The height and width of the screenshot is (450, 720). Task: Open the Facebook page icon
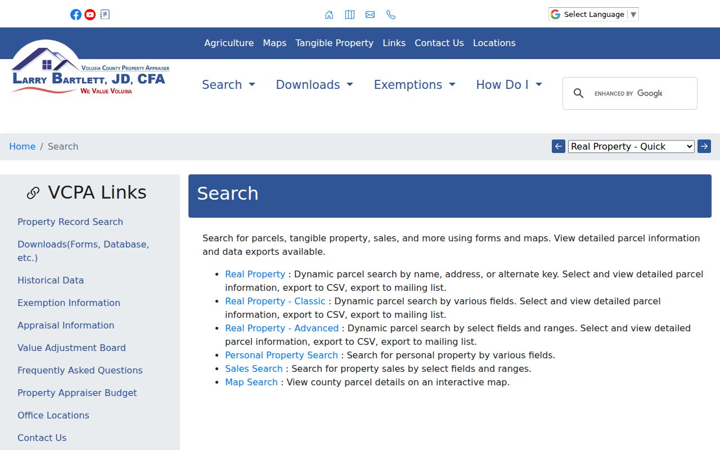click(x=76, y=15)
